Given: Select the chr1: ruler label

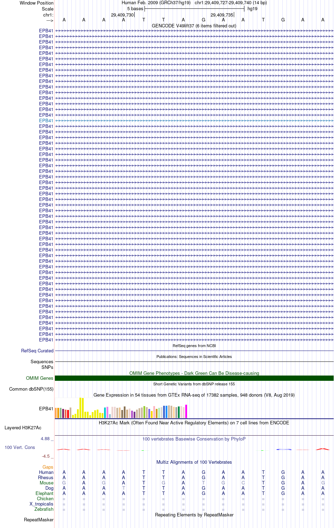Looking at the screenshot, I should (48, 15).
